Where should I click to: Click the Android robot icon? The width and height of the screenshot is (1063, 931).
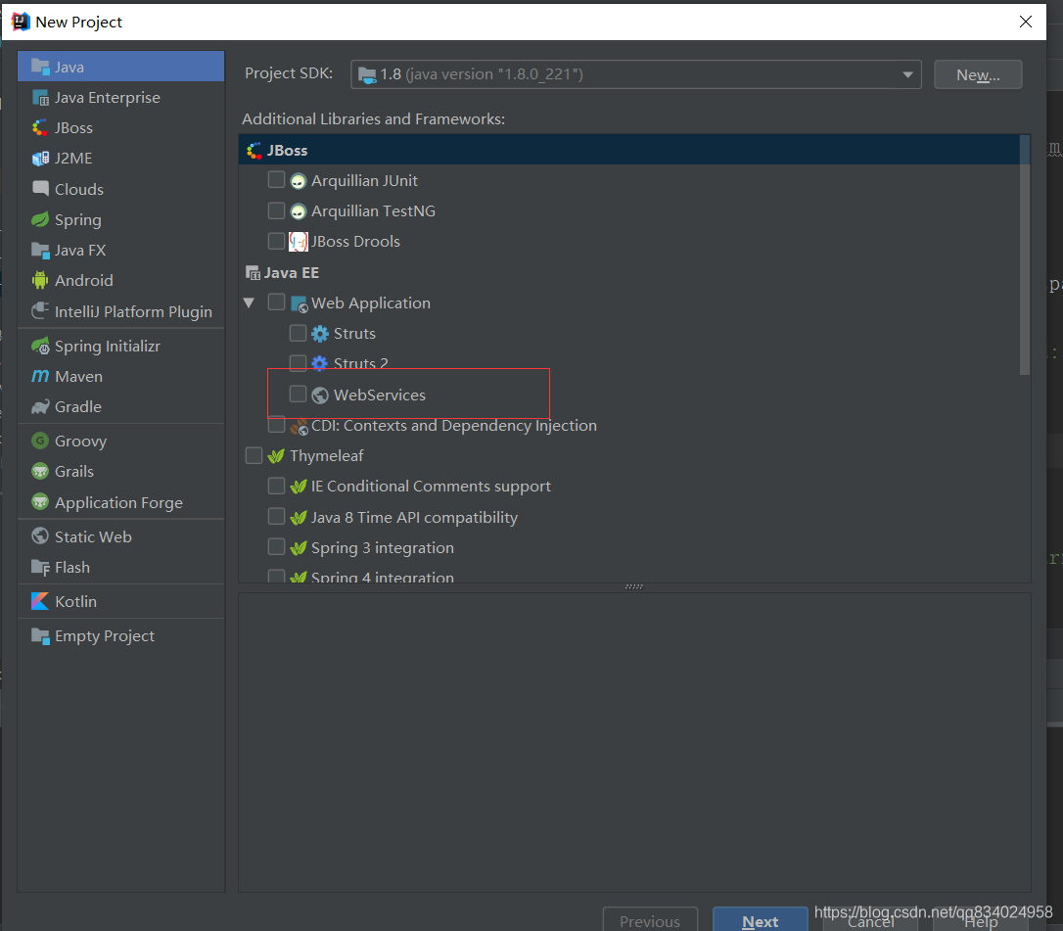point(41,280)
